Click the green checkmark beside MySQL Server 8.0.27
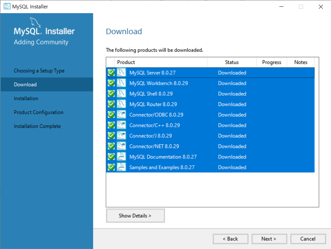This screenshot has height=249, width=331. click(x=111, y=73)
